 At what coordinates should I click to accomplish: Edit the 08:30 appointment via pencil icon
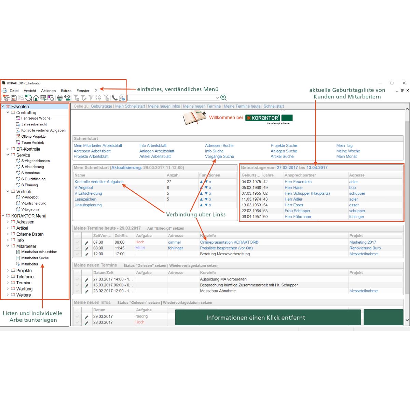[86, 248]
